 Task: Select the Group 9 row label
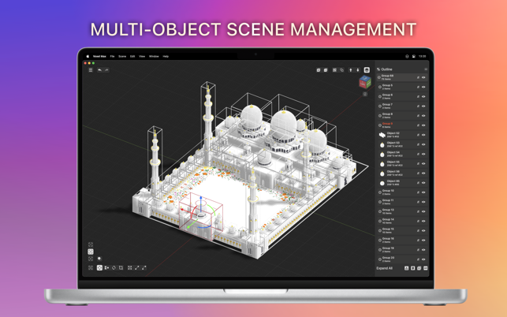(x=387, y=124)
